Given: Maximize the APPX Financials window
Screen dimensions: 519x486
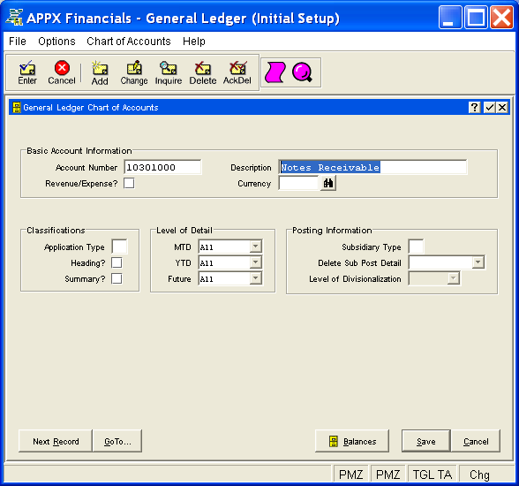Looking at the screenshot, I should click(476, 17).
